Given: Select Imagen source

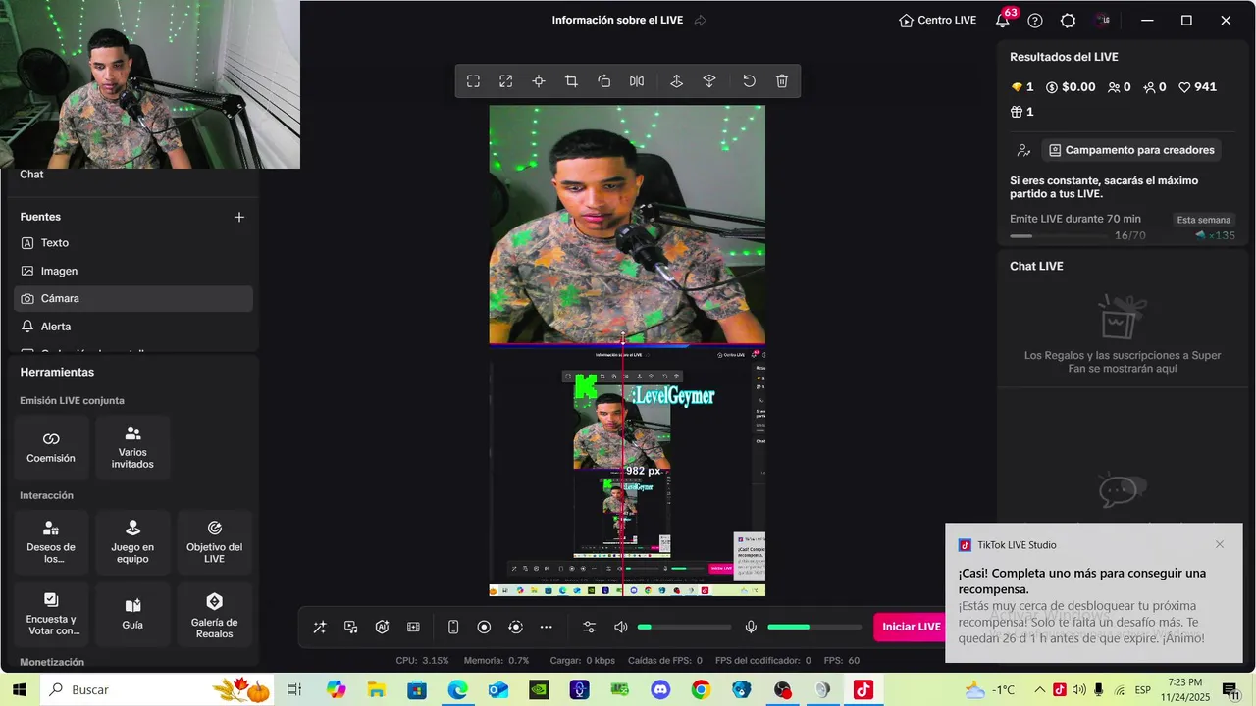Looking at the screenshot, I should (133, 271).
